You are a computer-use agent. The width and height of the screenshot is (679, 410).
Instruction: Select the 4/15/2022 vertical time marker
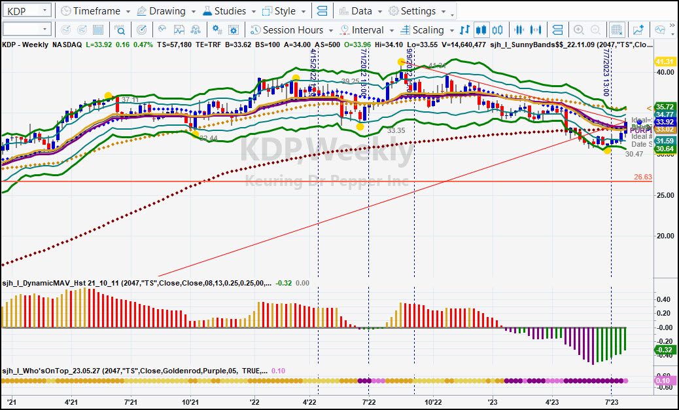(x=314, y=72)
